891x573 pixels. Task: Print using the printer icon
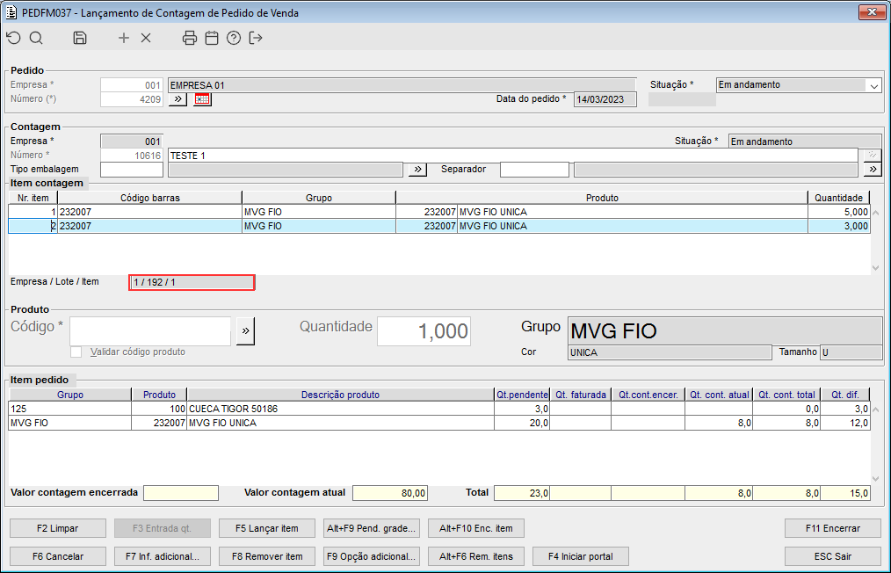[x=190, y=38]
